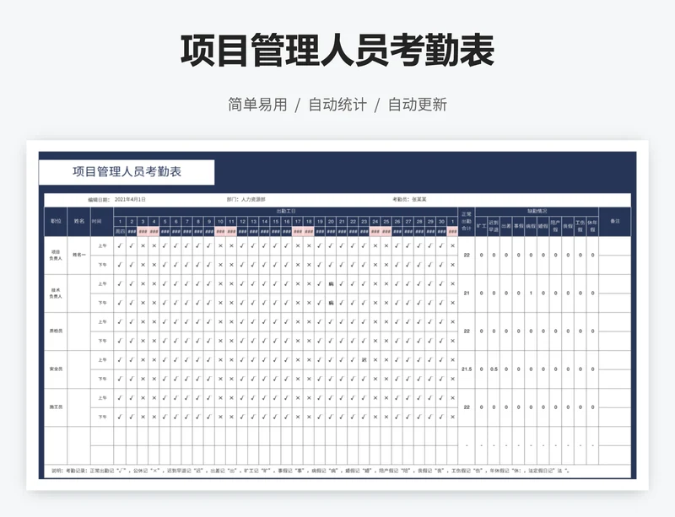
Task: Select the 休年假 column header
Action: click(x=593, y=226)
